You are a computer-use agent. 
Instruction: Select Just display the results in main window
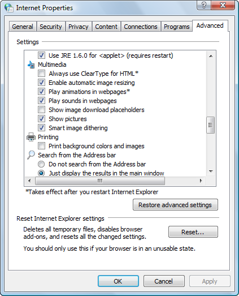(41, 173)
